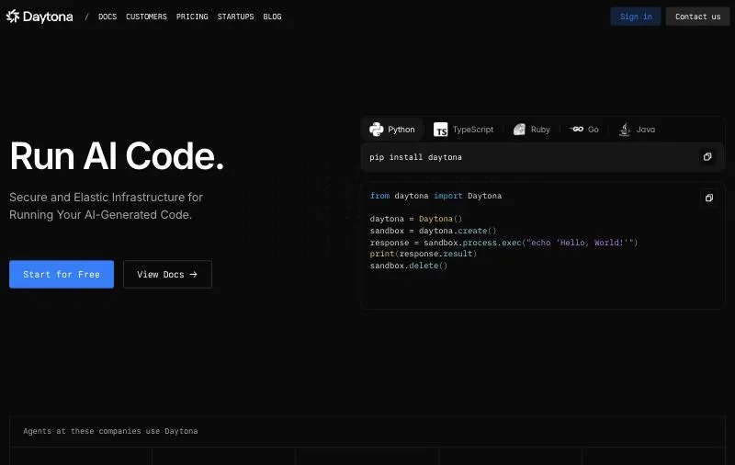
Task: Click the 'daytona = Daytona()' code line
Action: coord(416,219)
